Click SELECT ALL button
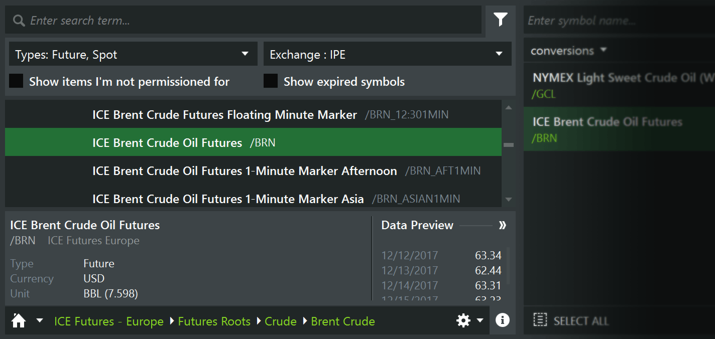Viewport: 715px width, 339px height. coord(571,320)
